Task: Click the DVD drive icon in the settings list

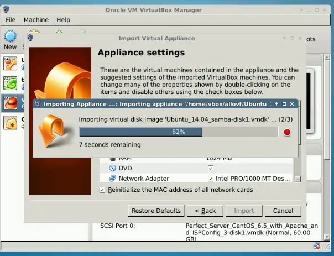Action: [112, 168]
